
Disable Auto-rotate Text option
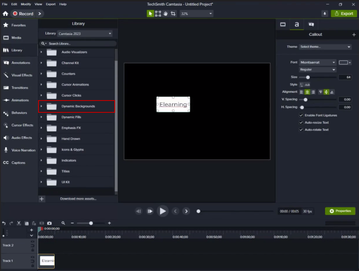(301, 130)
